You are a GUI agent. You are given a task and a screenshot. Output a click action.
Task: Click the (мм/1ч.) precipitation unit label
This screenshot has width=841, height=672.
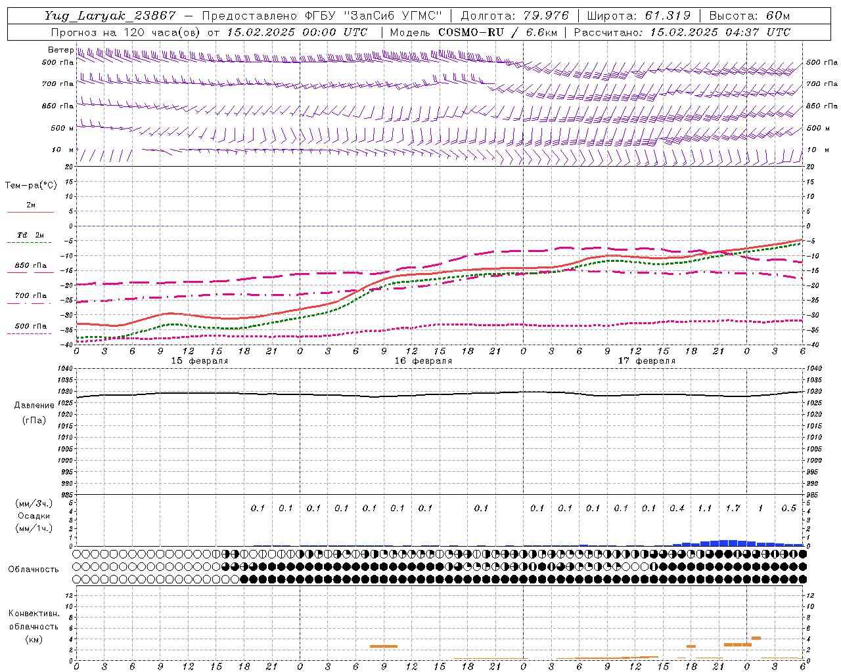pyautogui.click(x=34, y=528)
